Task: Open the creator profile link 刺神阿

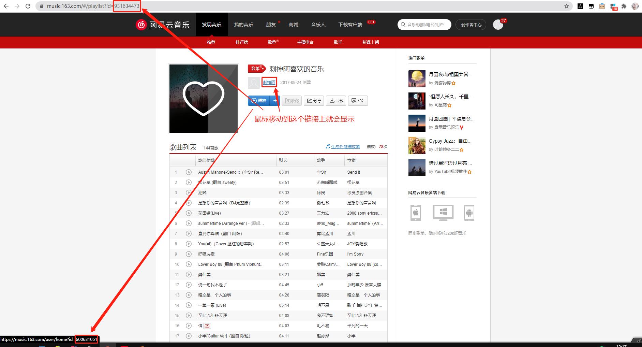Action: pos(269,83)
